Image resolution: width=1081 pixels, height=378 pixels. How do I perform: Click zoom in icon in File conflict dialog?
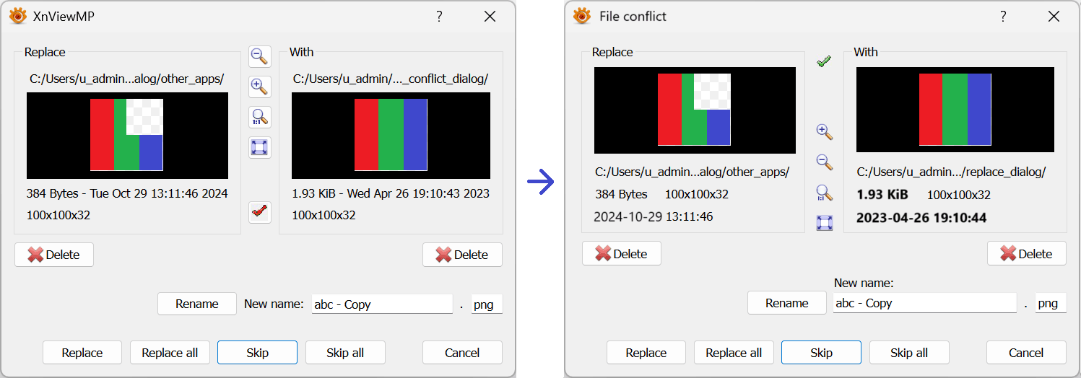pyautogui.click(x=824, y=131)
